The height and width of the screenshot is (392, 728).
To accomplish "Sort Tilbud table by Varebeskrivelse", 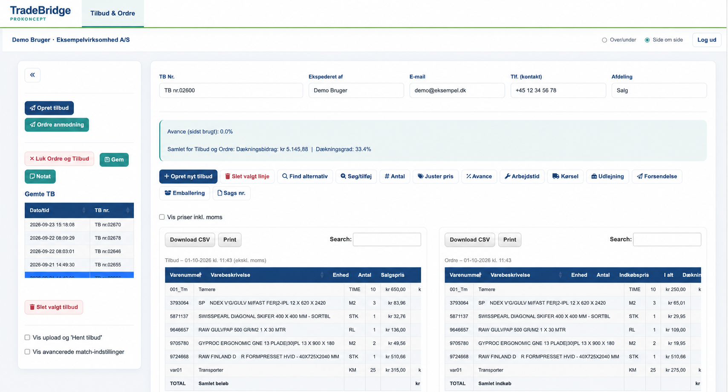I will pos(267,275).
